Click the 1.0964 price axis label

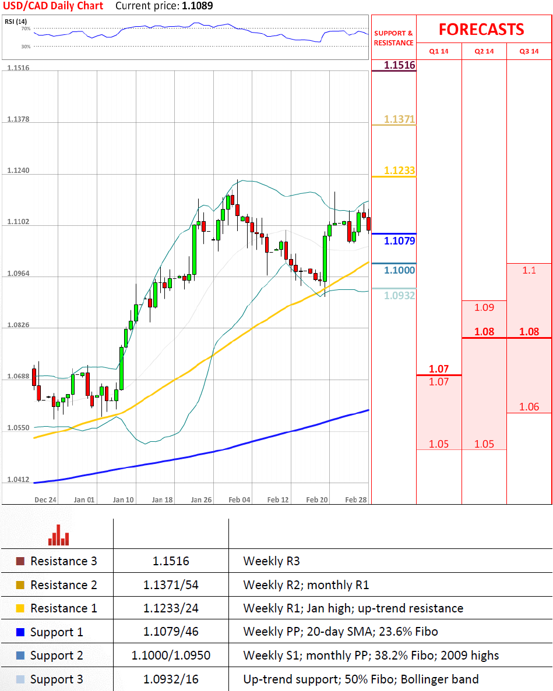click(x=18, y=274)
